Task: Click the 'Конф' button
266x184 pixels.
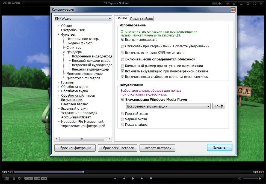Action: (x=219, y=106)
